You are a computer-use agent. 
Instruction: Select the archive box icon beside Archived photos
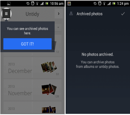pos(71,14)
